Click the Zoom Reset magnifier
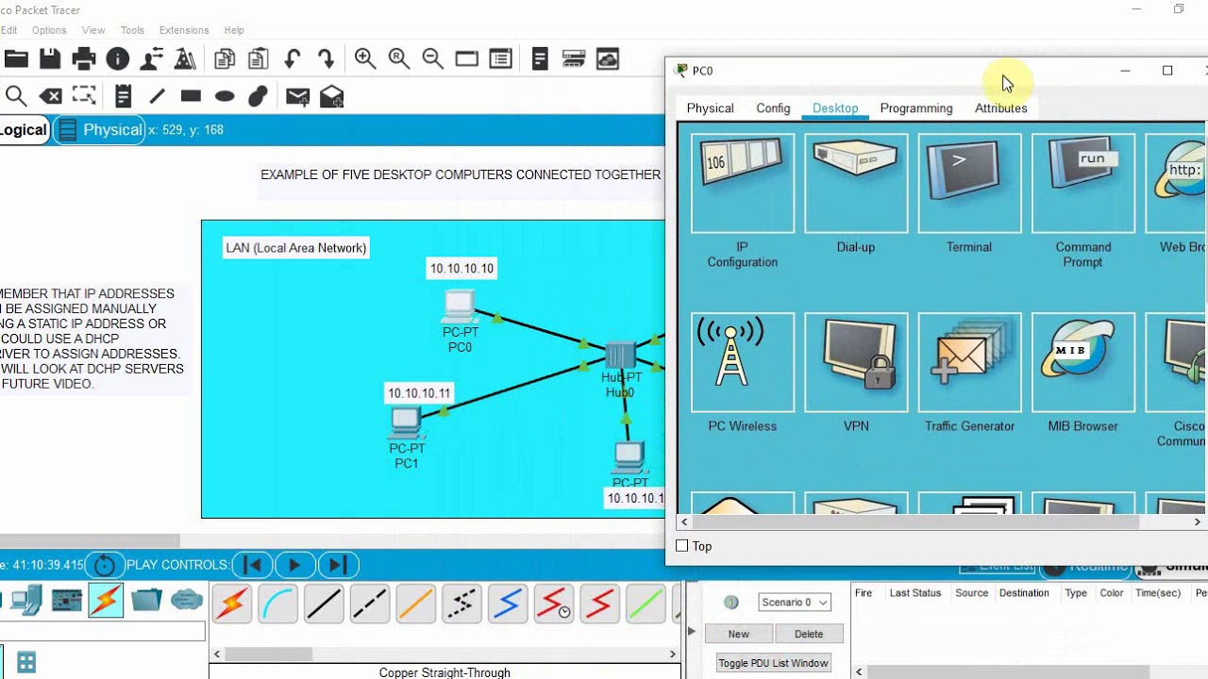Image resolution: width=1208 pixels, height=679 pixels. (399, 59)
